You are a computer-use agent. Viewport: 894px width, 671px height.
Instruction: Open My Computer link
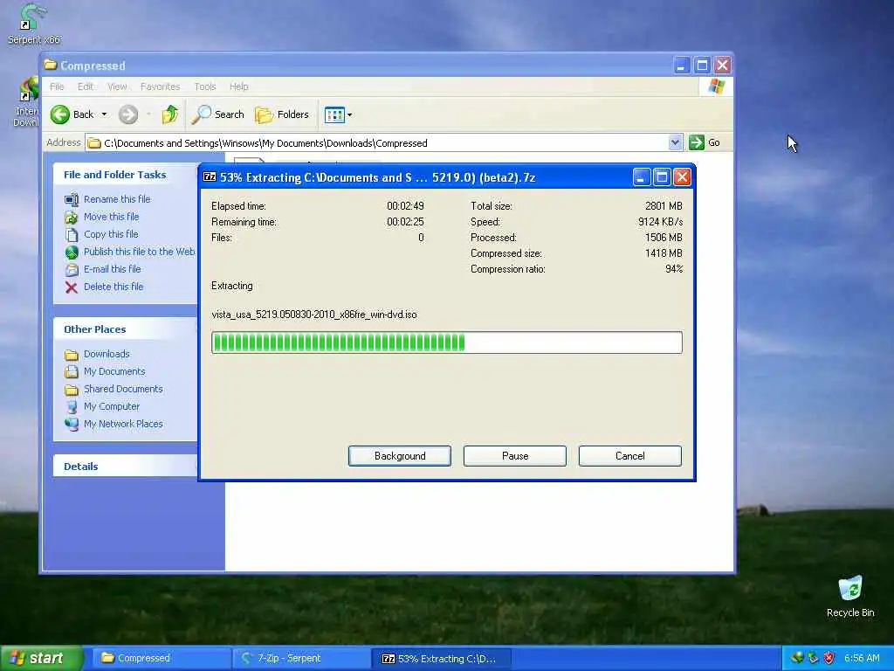112,407
